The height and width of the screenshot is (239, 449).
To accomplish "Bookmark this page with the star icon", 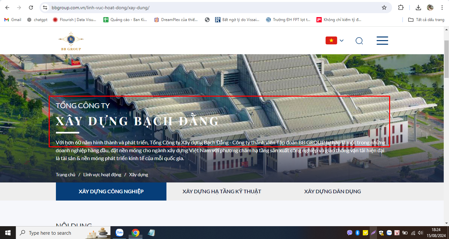I will pyautogui.click(x=384, y=8).
